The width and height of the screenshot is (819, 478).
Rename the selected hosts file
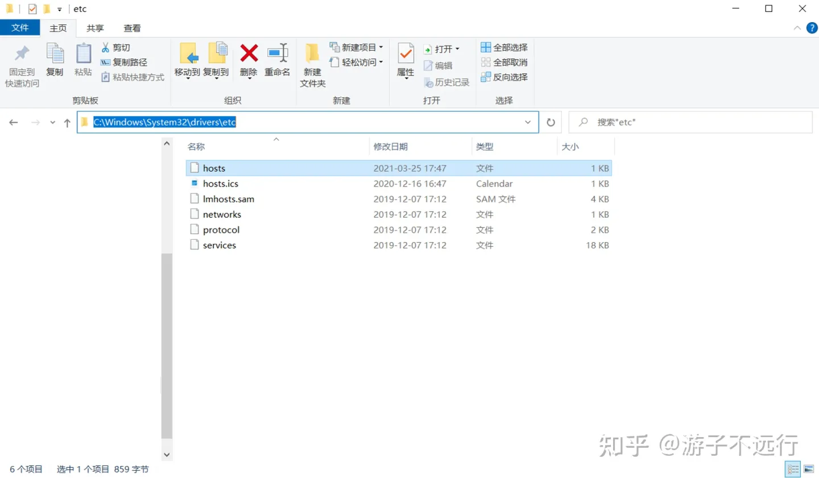coord(278,59)
